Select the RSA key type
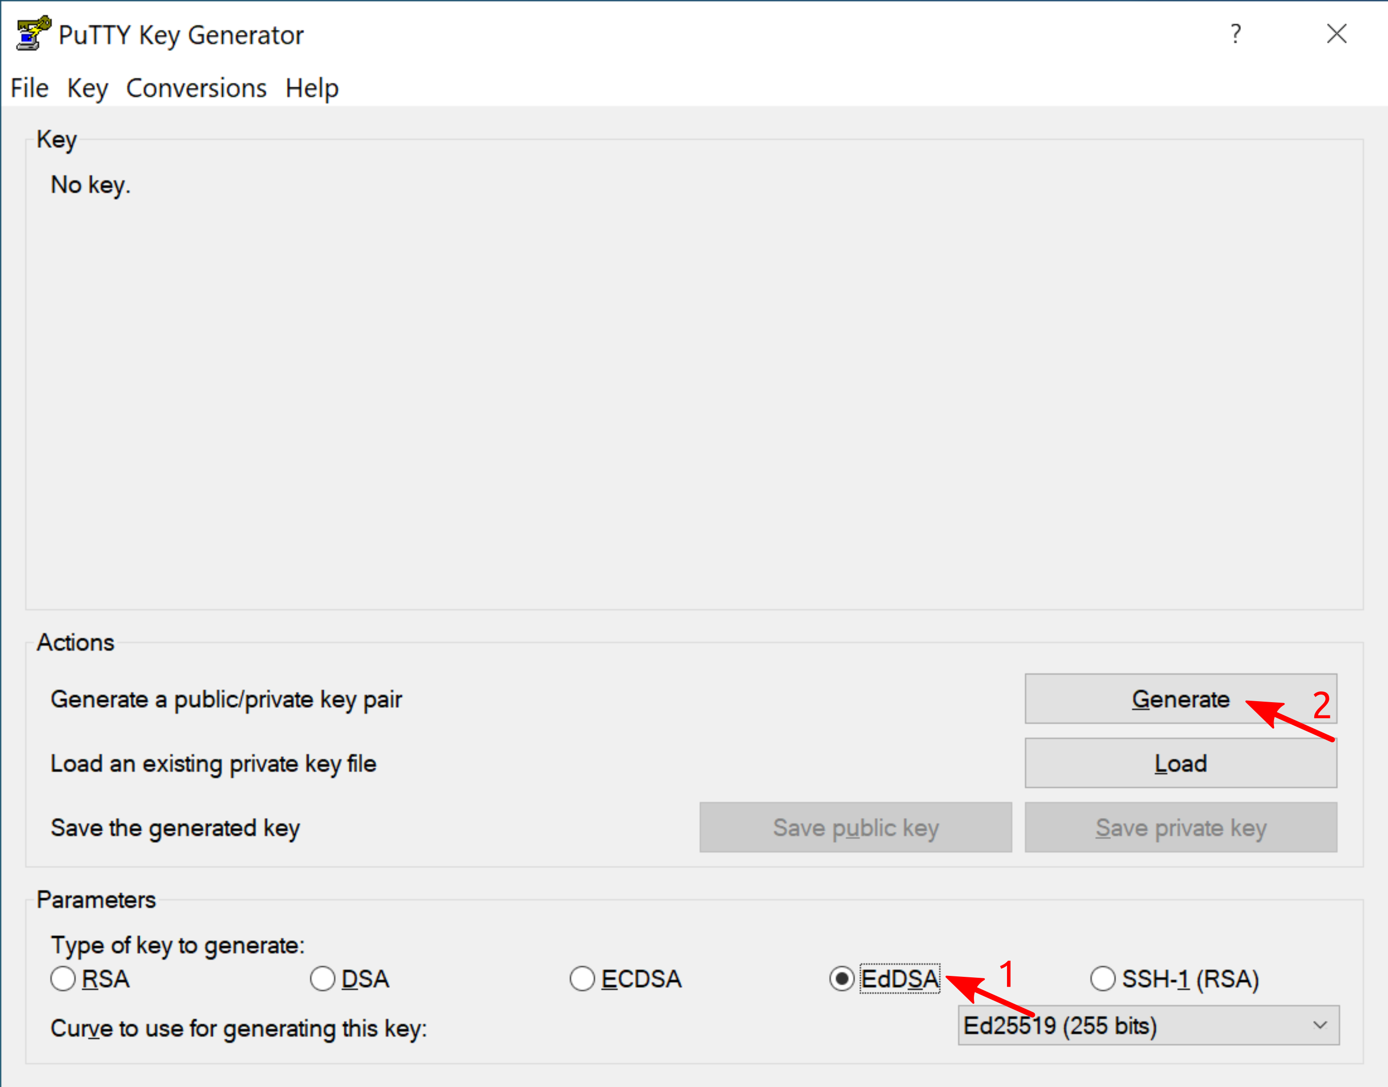The image size is (1388, 1087). click(x=63, y=979)
